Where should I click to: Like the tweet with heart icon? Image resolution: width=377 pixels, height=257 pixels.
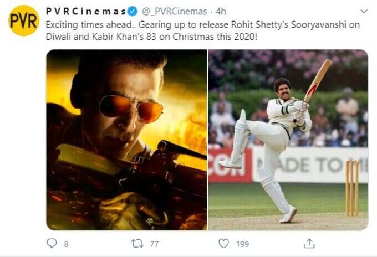pos(223,243)
